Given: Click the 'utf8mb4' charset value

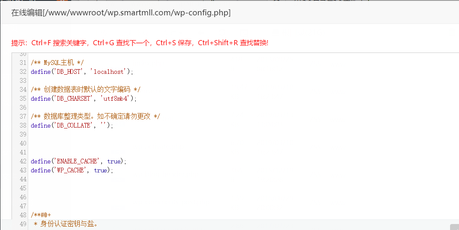Looking at the screenshot, I should [x=116, y=99].
